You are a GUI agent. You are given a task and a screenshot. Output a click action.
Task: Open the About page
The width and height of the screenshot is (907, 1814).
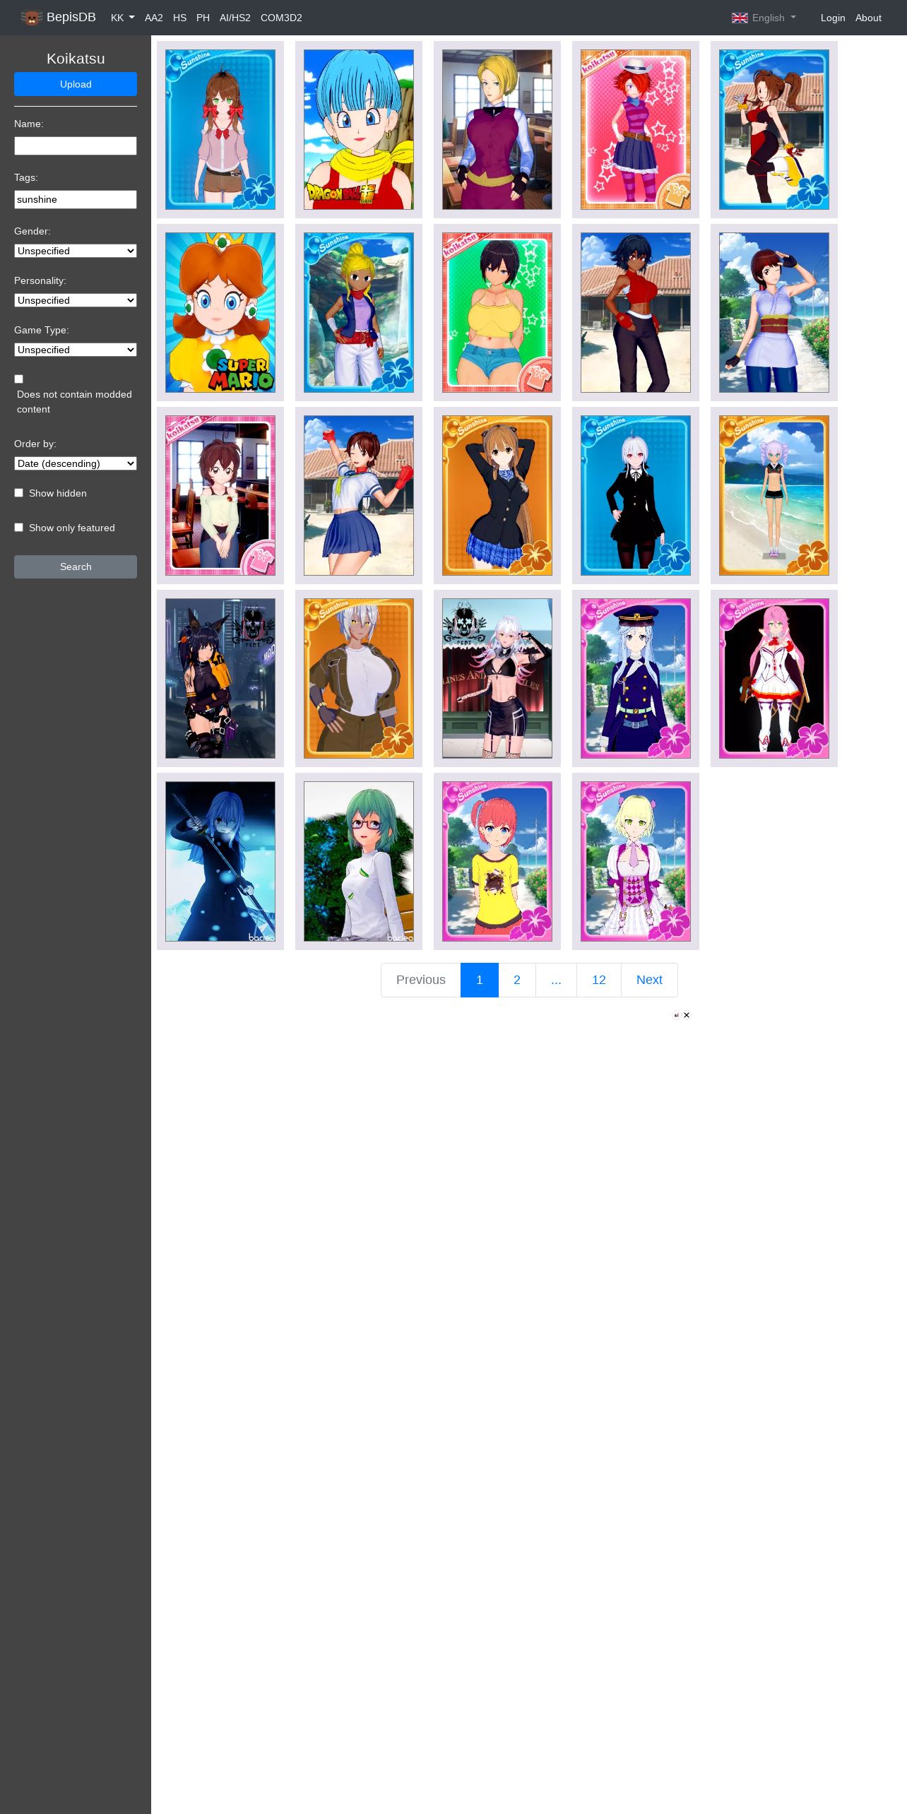coord(868,18)
